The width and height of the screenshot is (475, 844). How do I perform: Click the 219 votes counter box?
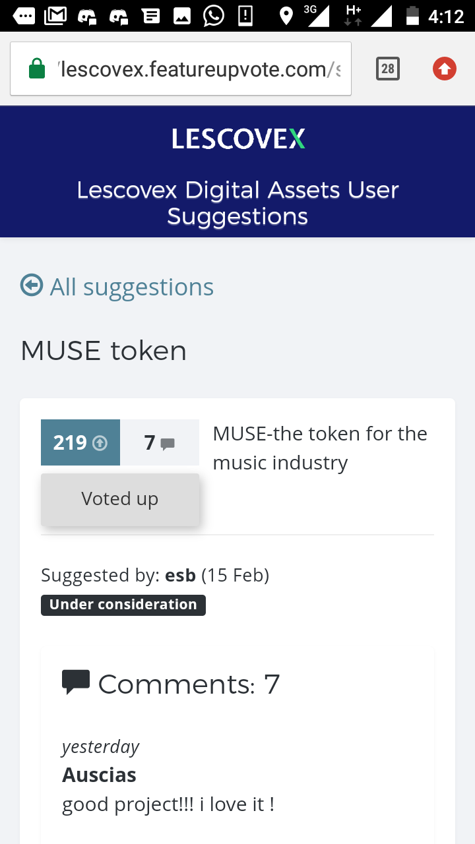[80, 442]
